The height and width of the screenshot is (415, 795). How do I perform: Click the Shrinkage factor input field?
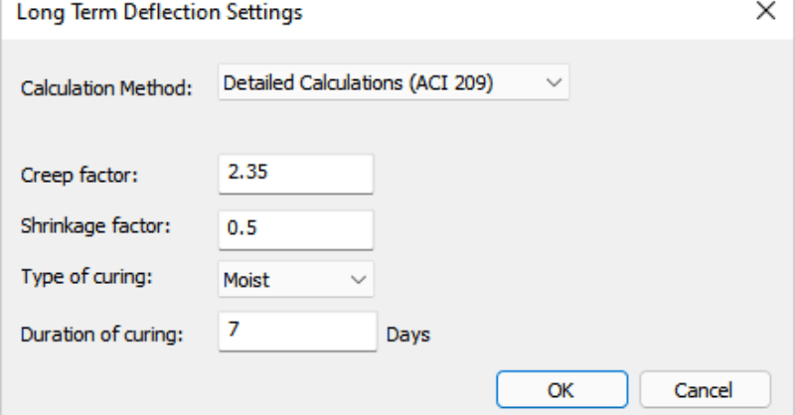click(296, 229)
